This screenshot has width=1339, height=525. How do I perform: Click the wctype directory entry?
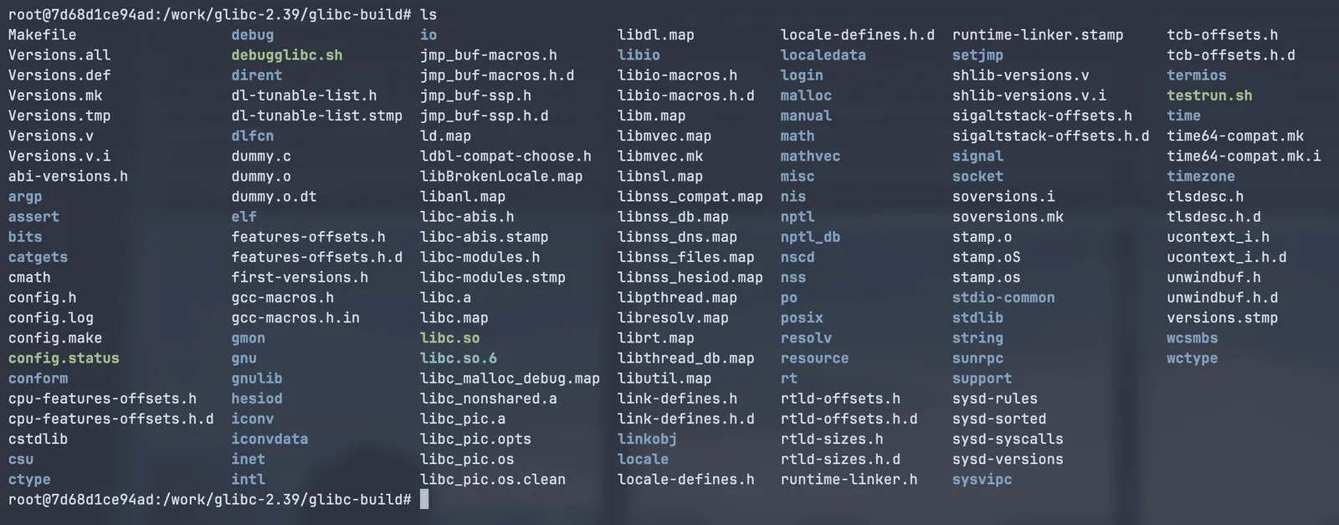pos(1193,358)
